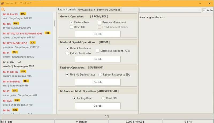The width and height of the screenshot is (214, 123).
Task: Select the Unlock Bootloader radio button
Action: click(67, 48)
